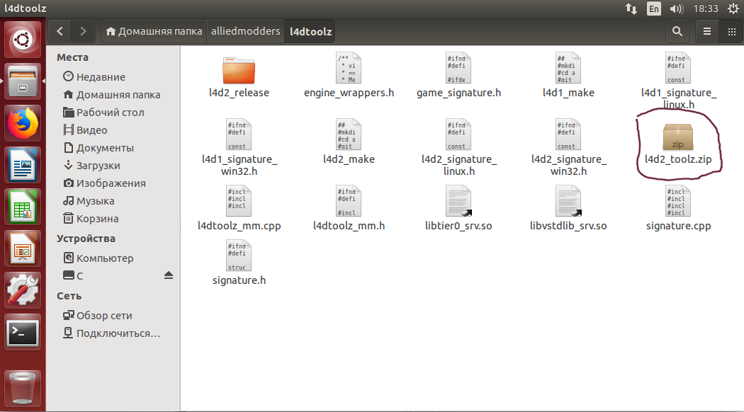The image size is (744, 412).
Task: Switch to list view with the three-lines icon
Action: pyautogui.click(x=707, y=31)
